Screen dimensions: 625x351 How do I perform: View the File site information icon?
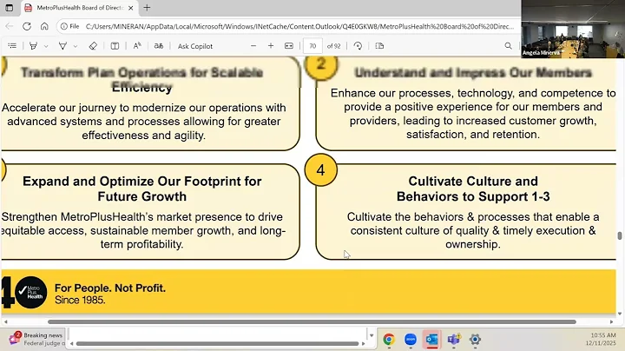click(69, 26)
